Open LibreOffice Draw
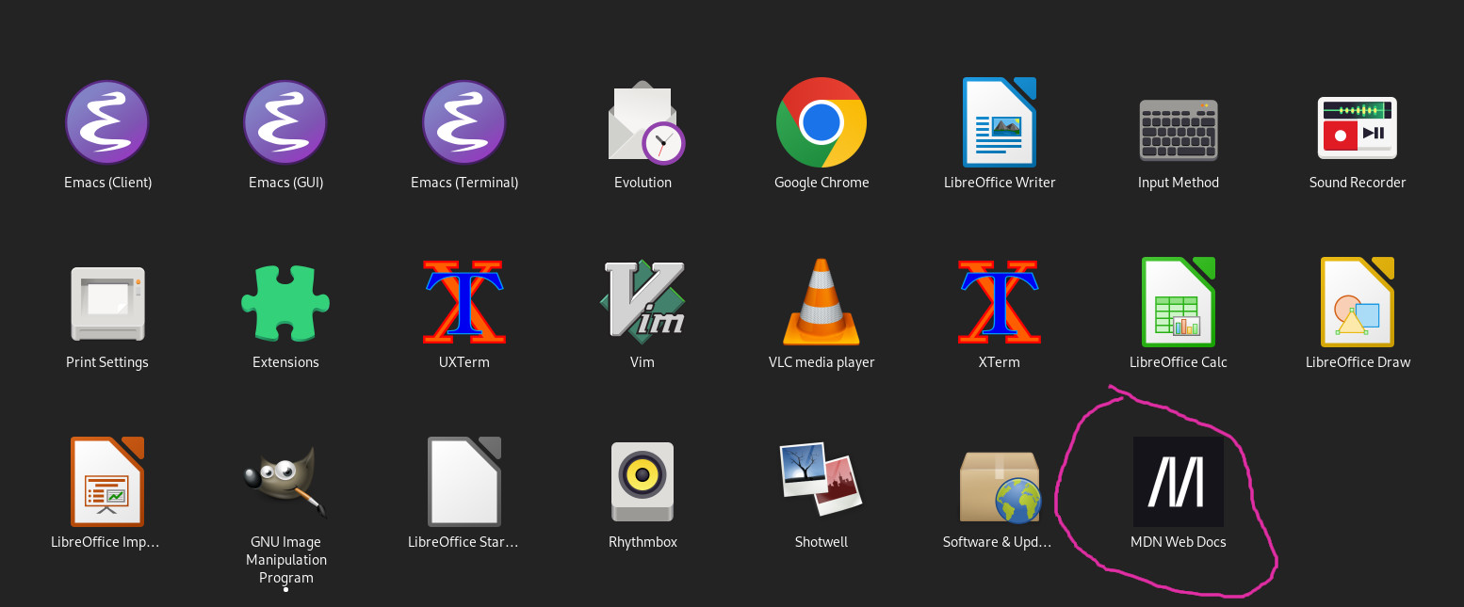The height and width of the screenshot is (607, 1464). tap(1357, 301)
